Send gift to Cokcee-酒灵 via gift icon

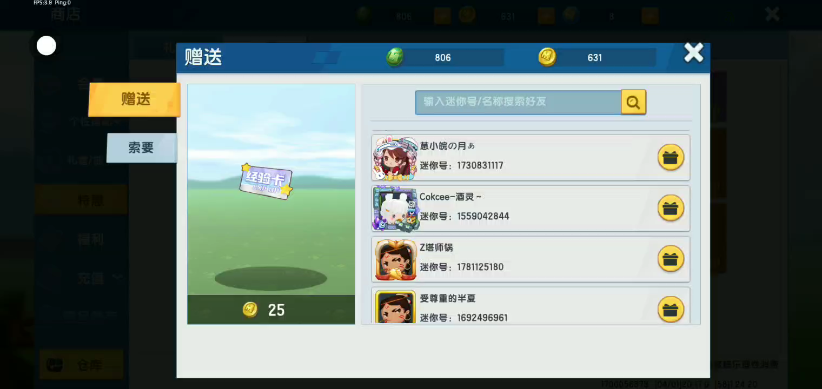click(671, 209)
